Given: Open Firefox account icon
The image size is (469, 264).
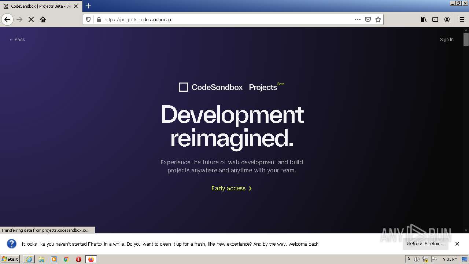Looking at the screenshot, I should click(447, 19).
